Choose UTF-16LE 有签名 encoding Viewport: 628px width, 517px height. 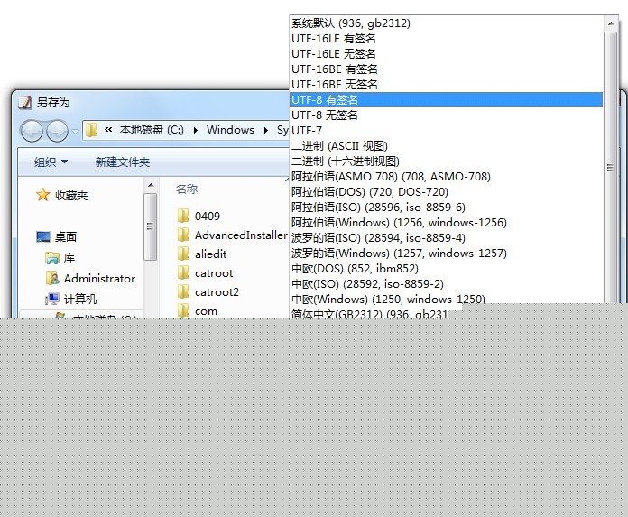pos(446,39)
